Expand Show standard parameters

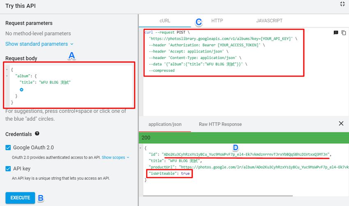[x=39, y=44]
